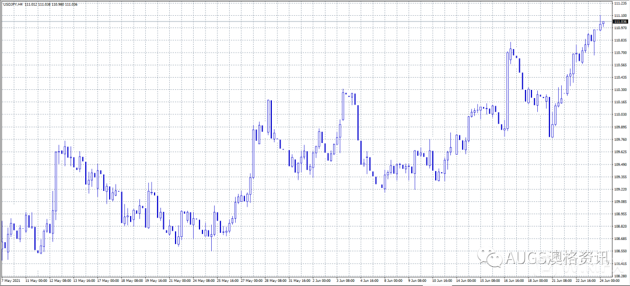Screen dimensions: 630x286
Task: Click the horizontal current price line
Action: click(x=292, y=22)
